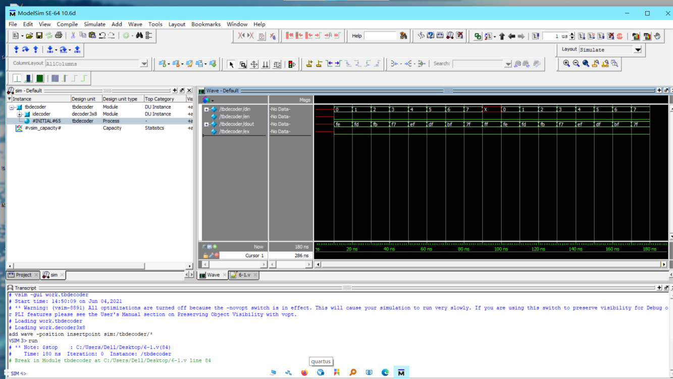Click the Zoom Out magnifier icon
673x379 pixels.
coord(576,64)
